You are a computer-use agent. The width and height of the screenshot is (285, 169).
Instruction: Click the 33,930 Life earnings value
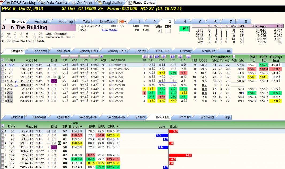click(260, 30)
